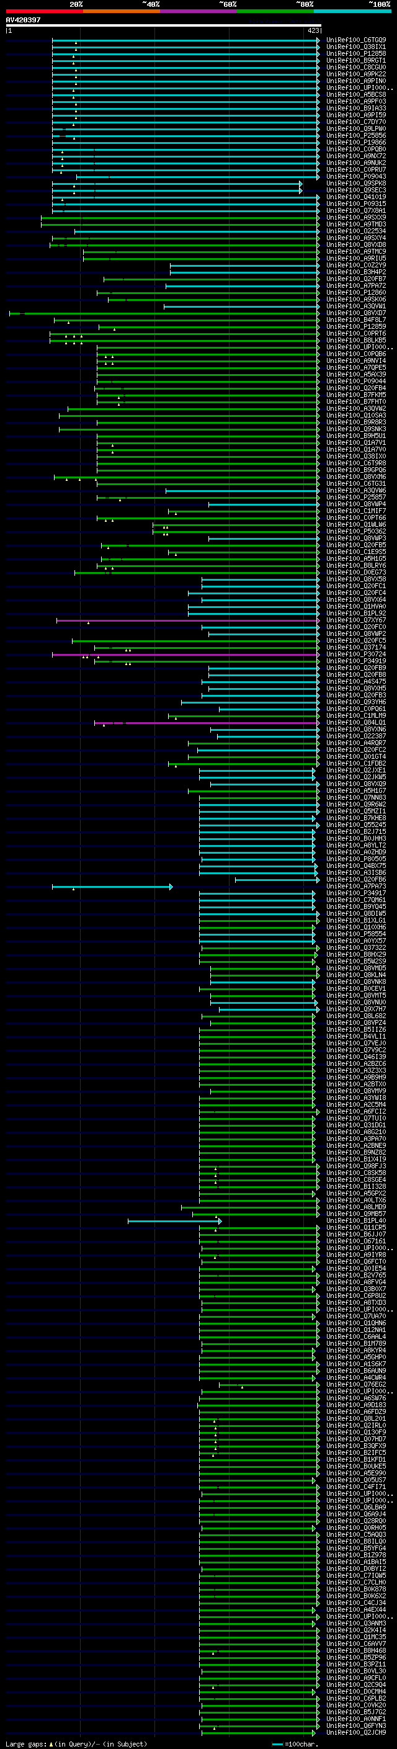Screen dimensions: 397x1749
Task: Select hit label UniRef100_C6T9R8
Action: tap(356, 463)
